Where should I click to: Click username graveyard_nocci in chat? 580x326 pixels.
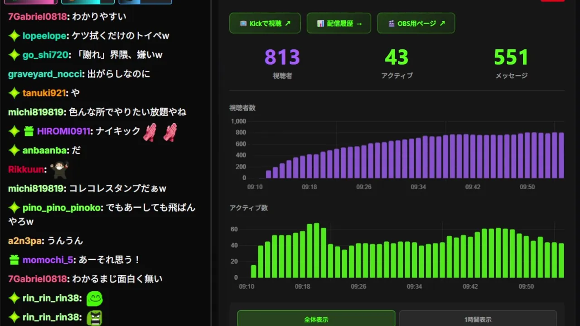click(x=45, y=74)
